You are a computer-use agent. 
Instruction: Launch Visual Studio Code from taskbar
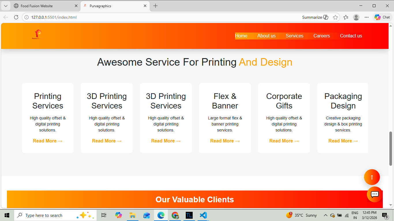pos(203,215)
